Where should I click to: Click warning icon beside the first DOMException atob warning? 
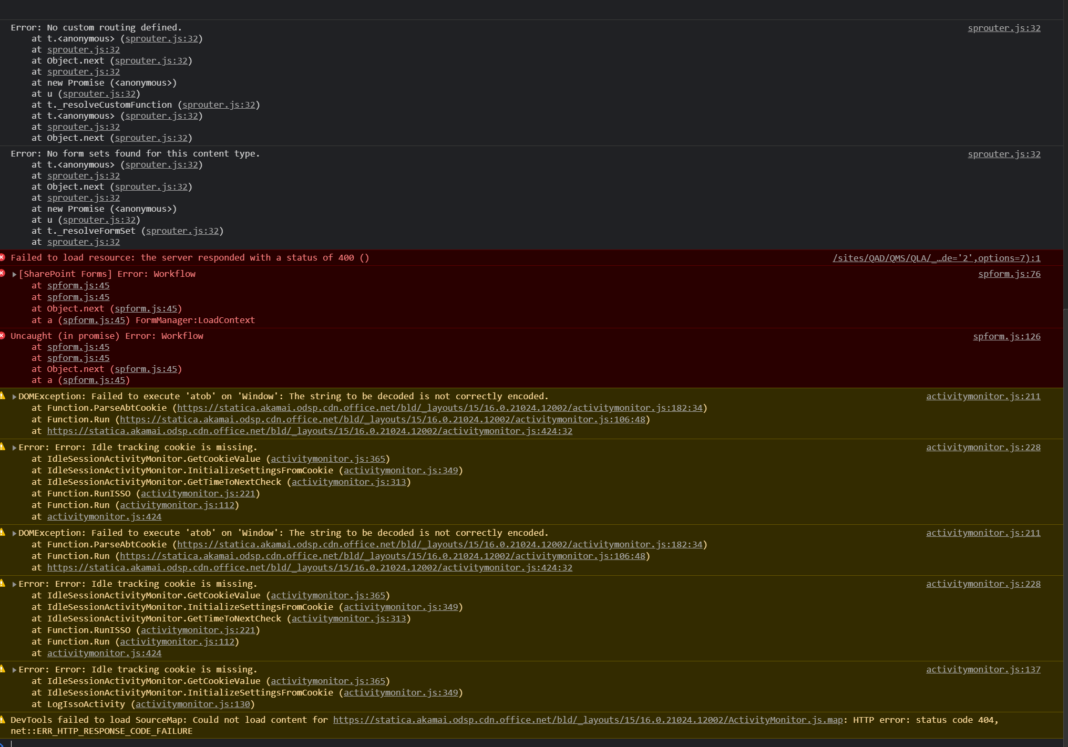click(3, 396)
